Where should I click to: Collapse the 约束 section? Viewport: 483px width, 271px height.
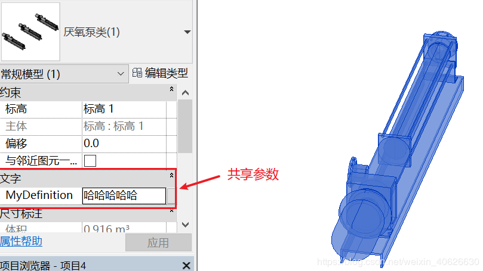(171, 89)
